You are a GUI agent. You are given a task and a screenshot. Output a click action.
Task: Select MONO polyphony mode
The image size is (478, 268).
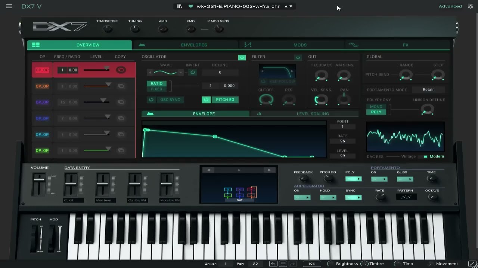tap(376, 107)
